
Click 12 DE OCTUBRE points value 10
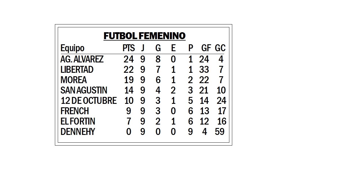coord(129,100)
